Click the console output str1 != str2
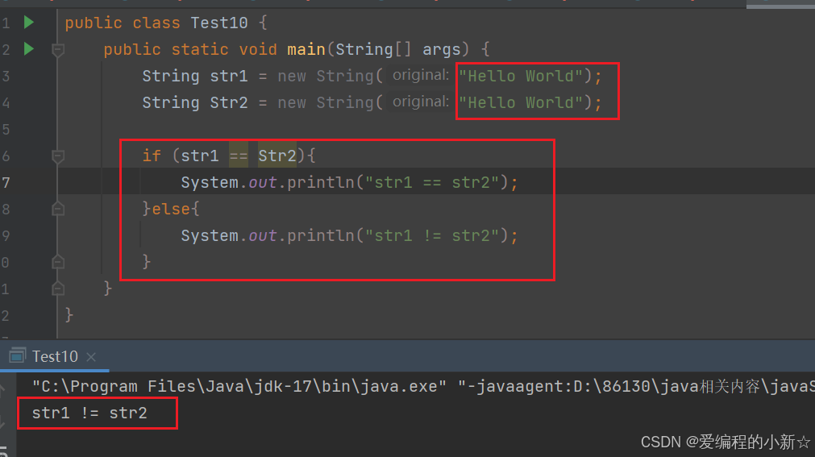The width and height of the screenshot is (815, 457). pos(89,413)
